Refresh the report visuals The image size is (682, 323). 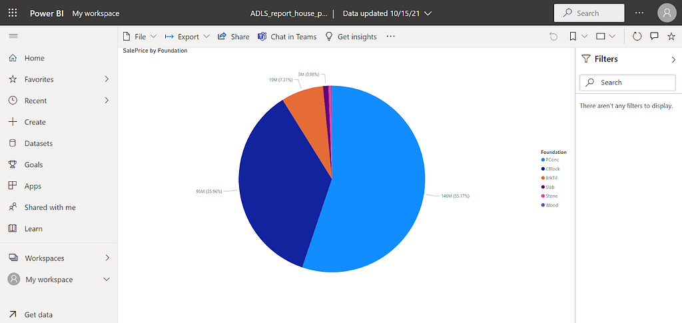[x=637, y=37]
